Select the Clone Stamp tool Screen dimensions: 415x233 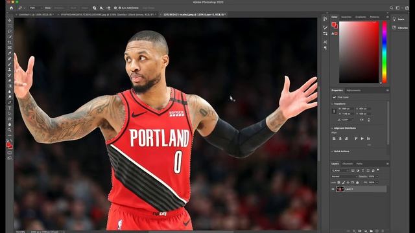[x=10, y=70]
